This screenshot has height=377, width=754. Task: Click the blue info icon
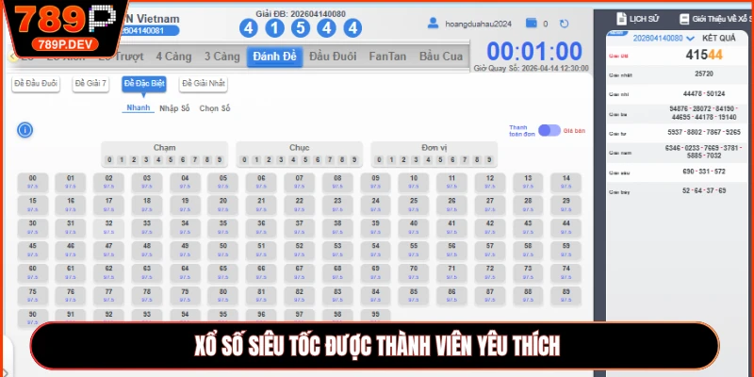(25, 130)
